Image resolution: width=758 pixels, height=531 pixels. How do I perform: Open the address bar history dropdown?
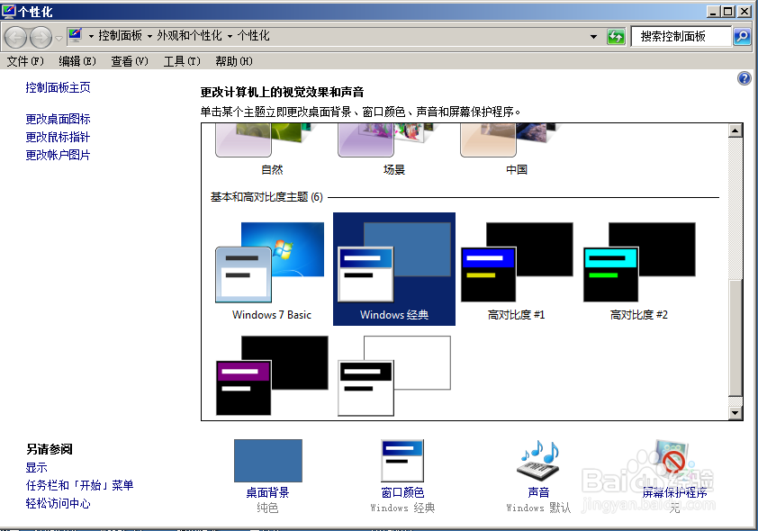pyautogui.click(x=593, y=37)
